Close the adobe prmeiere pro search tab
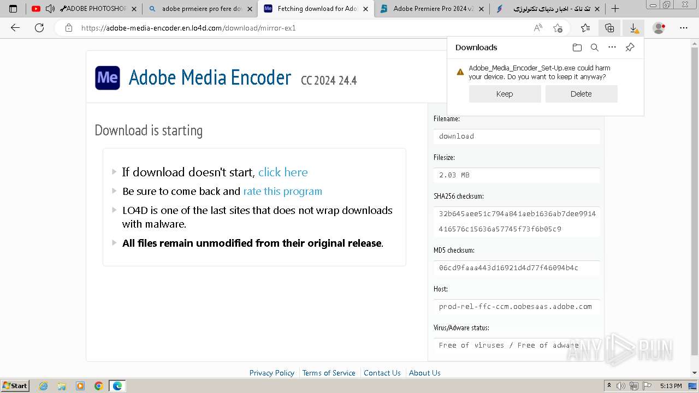 point(250,9)
